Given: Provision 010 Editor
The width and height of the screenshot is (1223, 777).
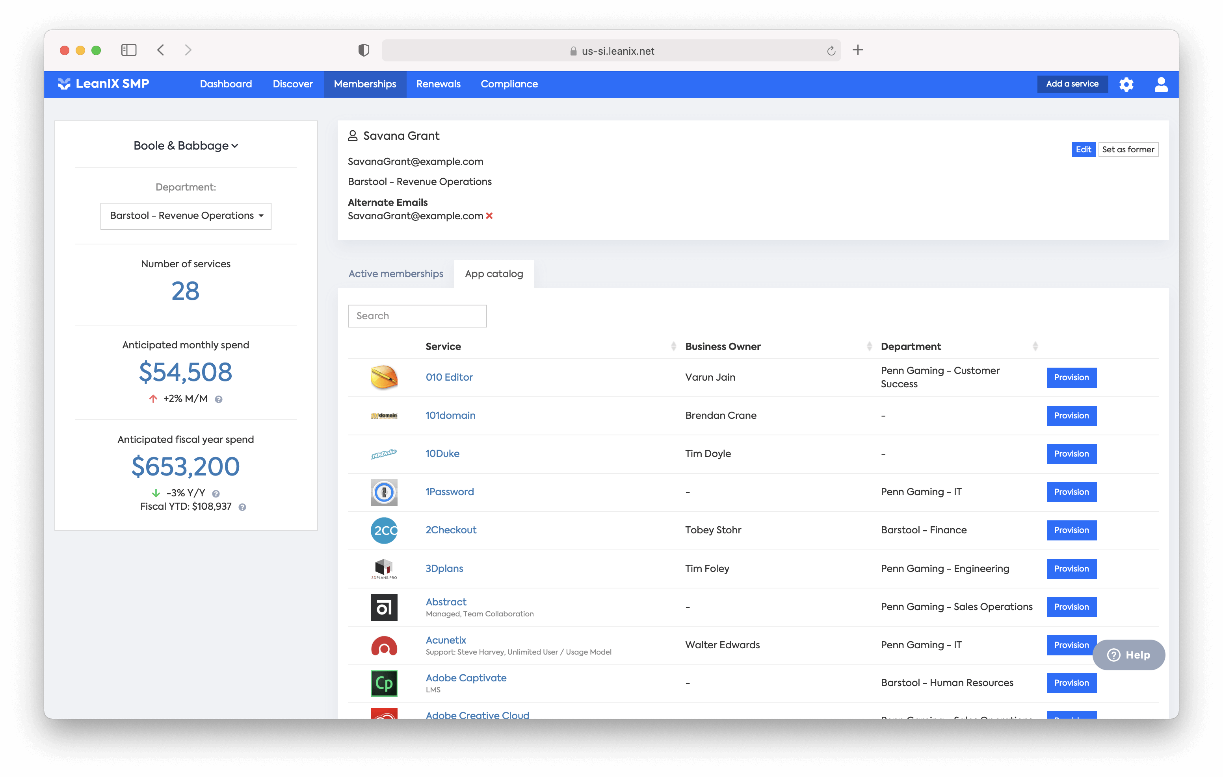Looking at the screenshot, I should coord(1071,377).
